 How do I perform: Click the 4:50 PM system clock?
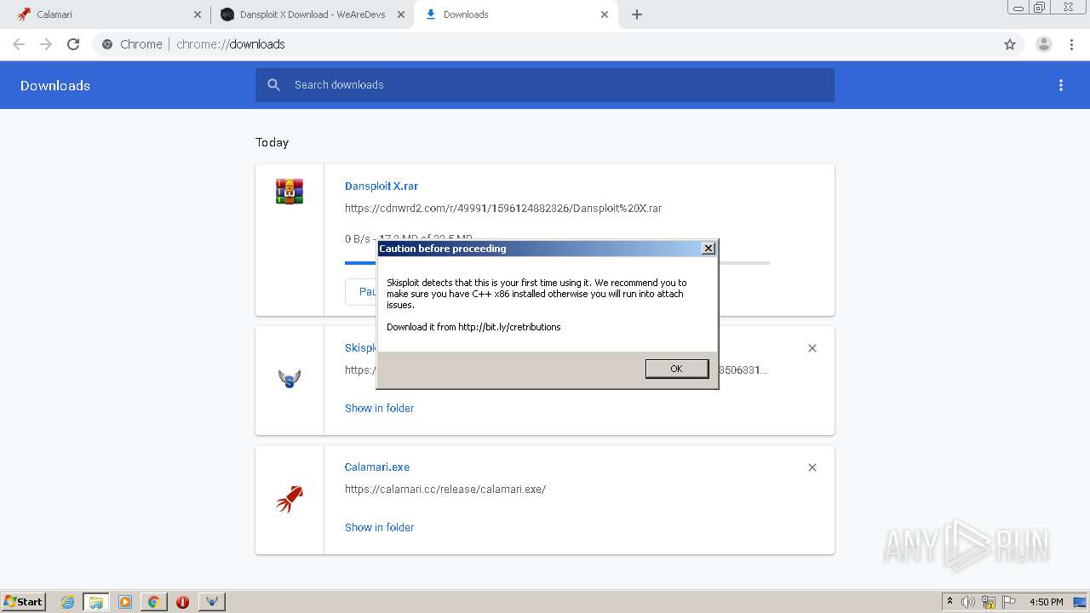pos(1046,602)
